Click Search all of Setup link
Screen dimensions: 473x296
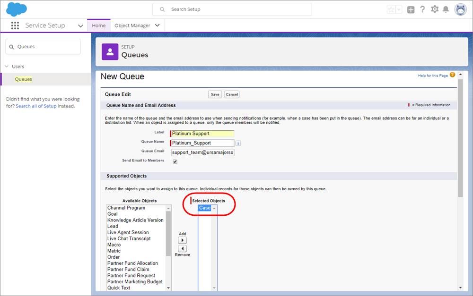pyautogui.click(x=36, y=106)
